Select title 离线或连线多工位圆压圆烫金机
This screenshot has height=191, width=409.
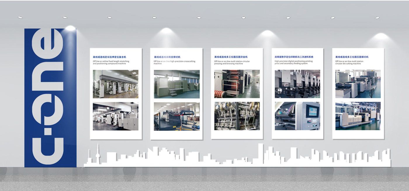click(x=231, y=57)
